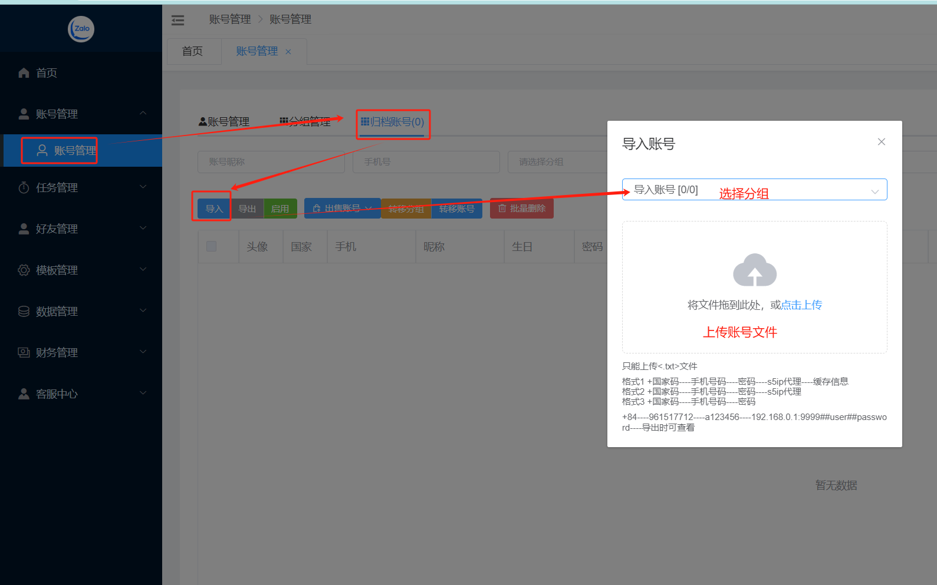Screen dimensions: 937x585
Task: Click the 财务管理 finance icon
Action: pyautogui.click(x=24, y=353)
